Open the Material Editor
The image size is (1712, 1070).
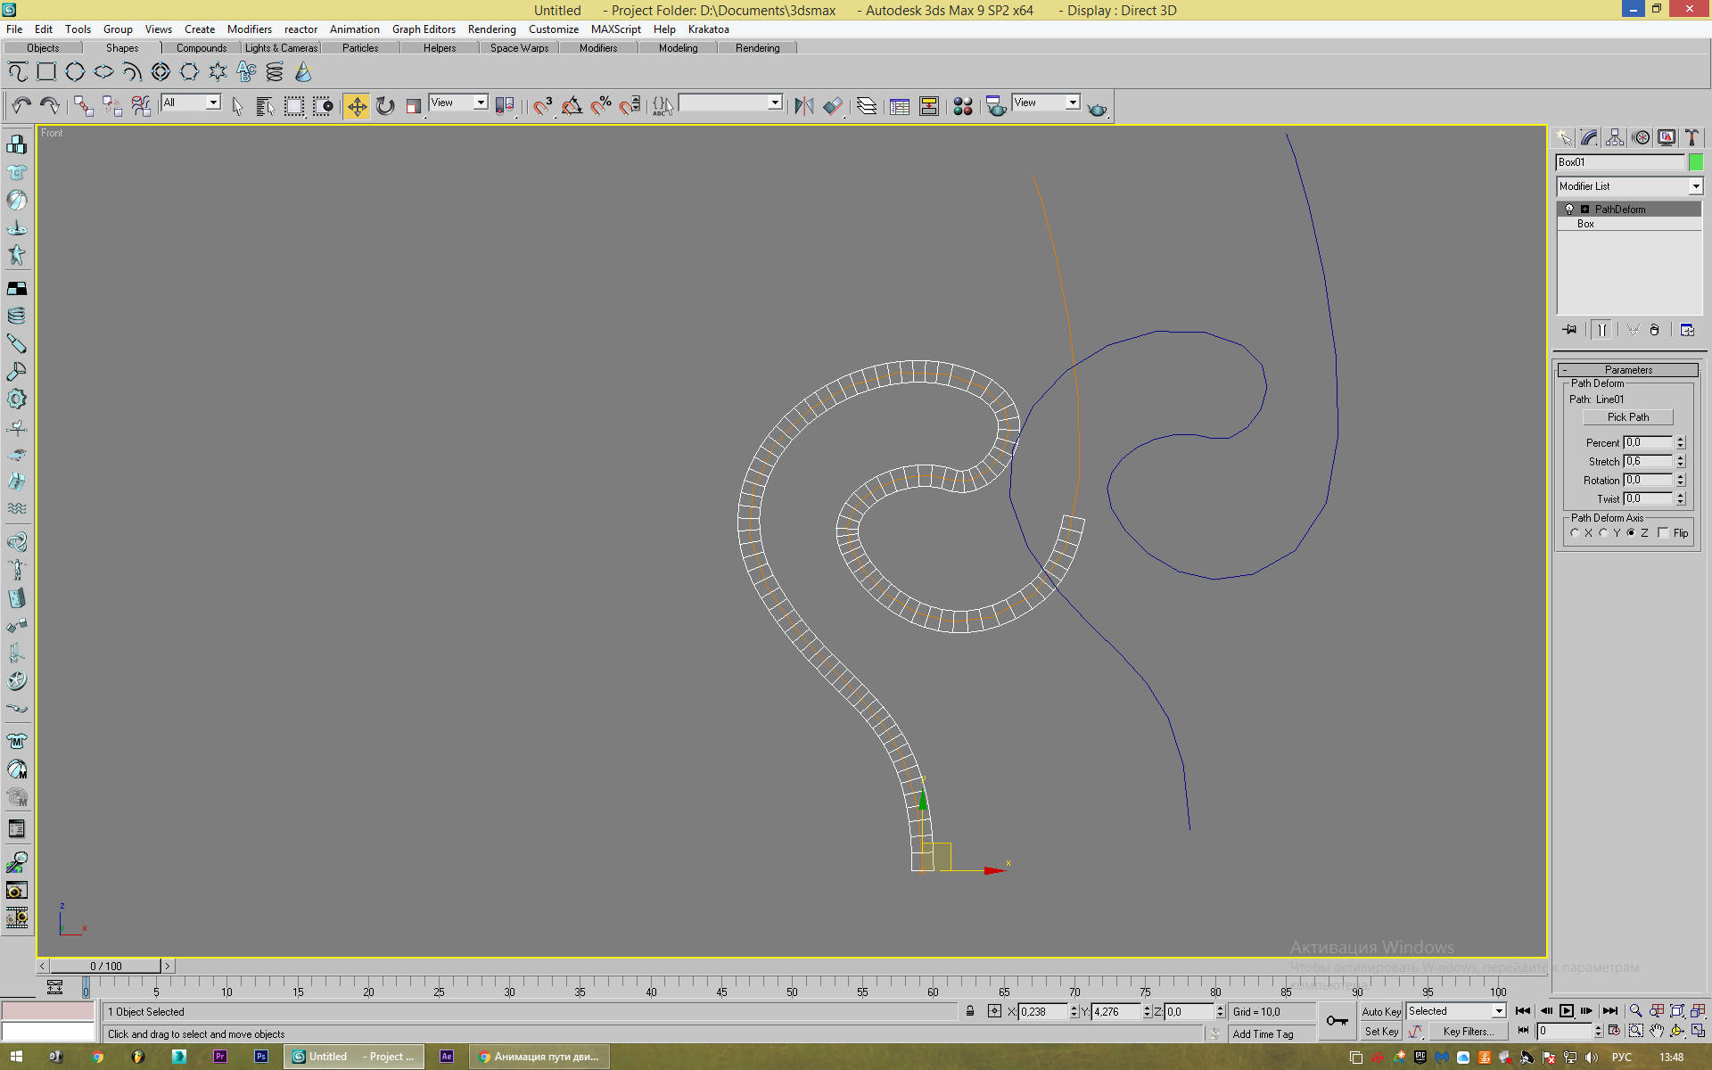pos(962,106)
